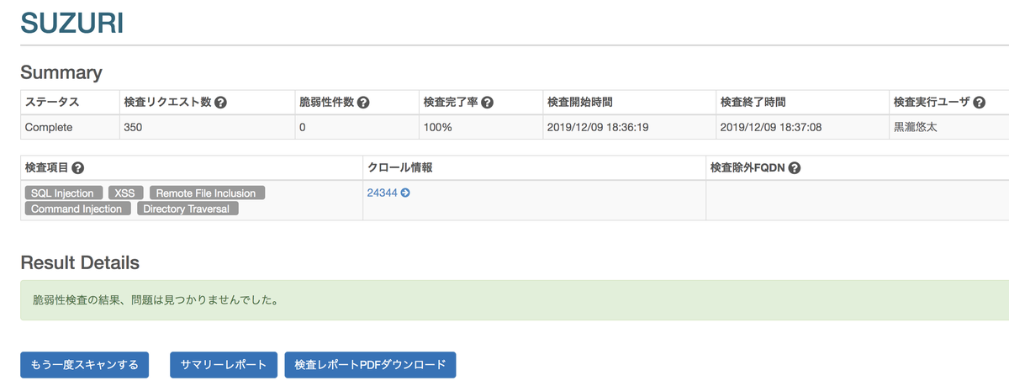Download 検査レポートPDFダウンロード
Screen dimensions: 1009x386
tap(370, 365)
